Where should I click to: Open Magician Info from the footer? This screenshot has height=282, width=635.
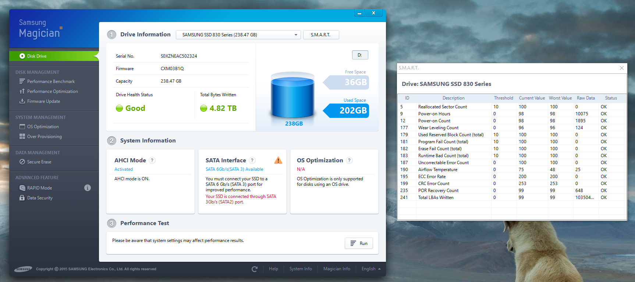[337, 269]
